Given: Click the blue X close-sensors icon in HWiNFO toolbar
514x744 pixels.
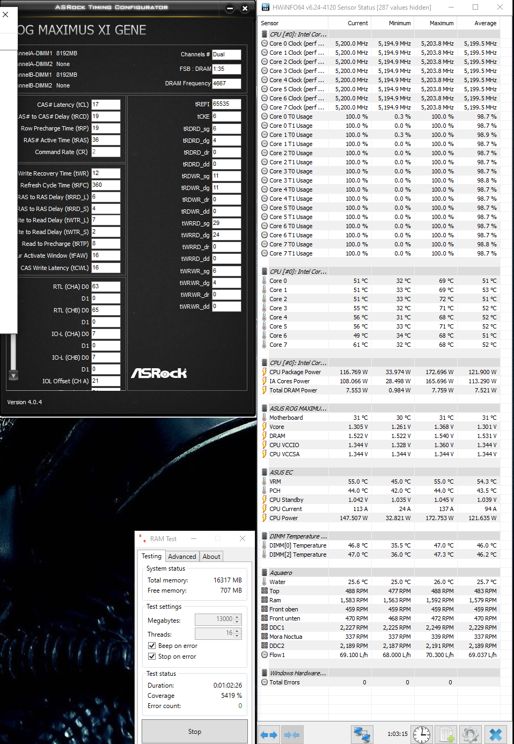Looking at the screenshot, I should click(x=496, y=734).
